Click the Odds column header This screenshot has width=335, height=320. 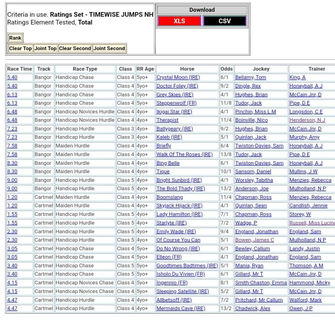point(226,69)
